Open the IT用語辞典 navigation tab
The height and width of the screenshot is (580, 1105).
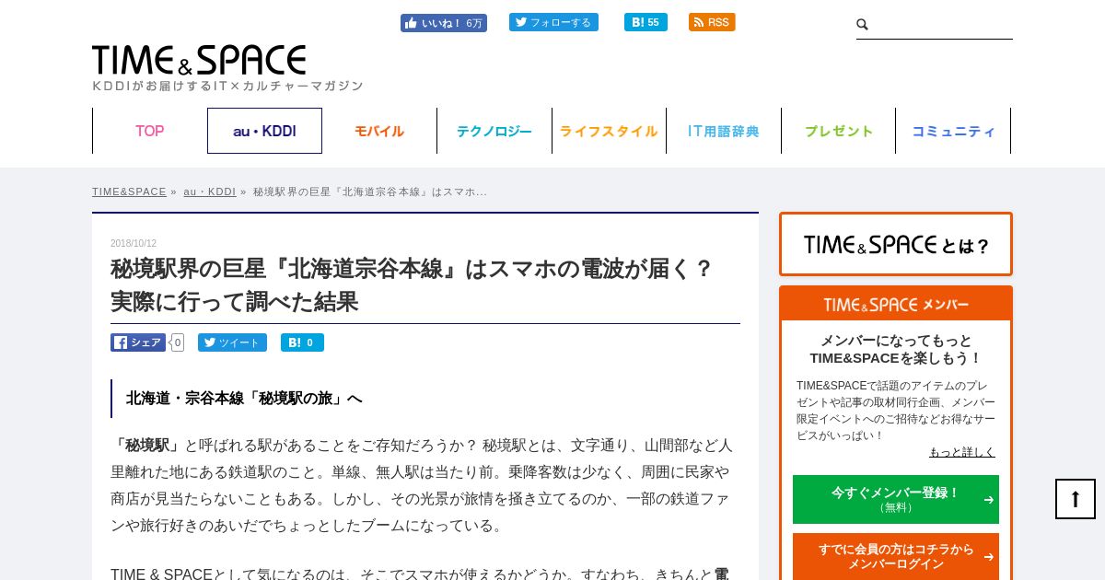click(x=724, y=131)
